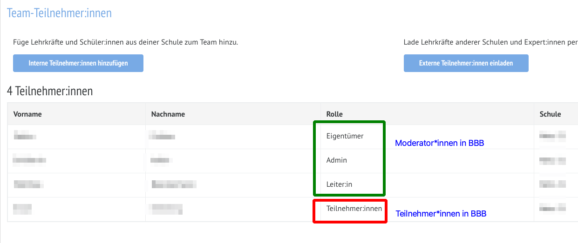Select the last name in the bottom participant row
Viewport: 578px width, 243px height.
click(x=166, y=209)
